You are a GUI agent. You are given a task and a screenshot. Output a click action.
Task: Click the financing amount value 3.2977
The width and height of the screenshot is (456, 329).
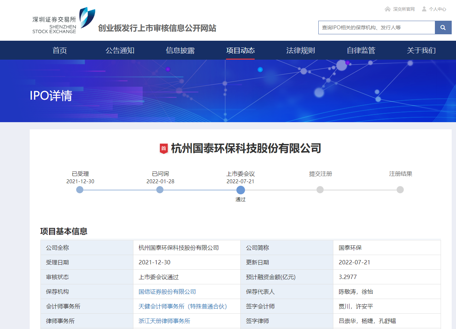click(348, 277)
